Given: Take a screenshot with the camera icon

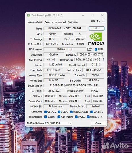Looking at the screenshot, I should click(x=93, y=21).
